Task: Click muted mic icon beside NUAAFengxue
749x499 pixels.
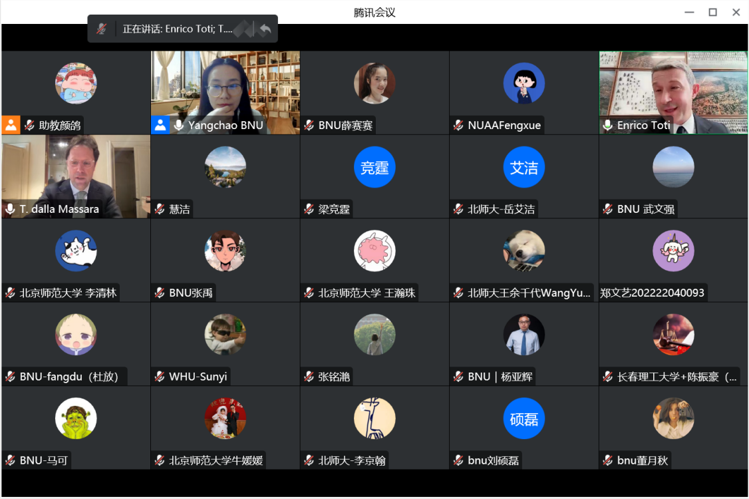Action: pyautogui.click(x=458, y=125)
